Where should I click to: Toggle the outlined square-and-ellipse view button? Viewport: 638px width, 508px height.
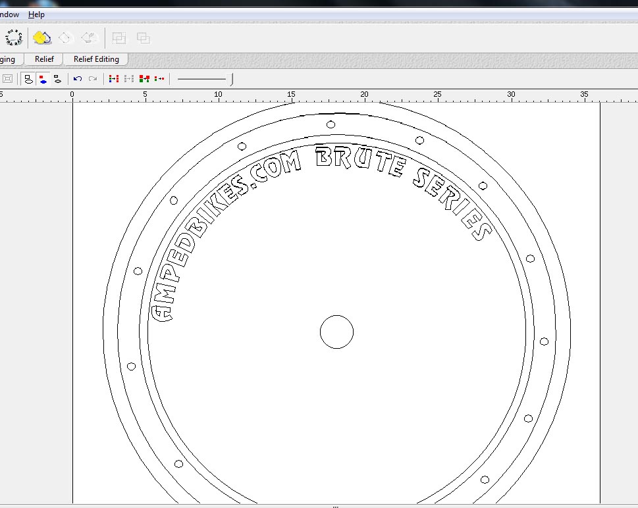pos(28,79)
